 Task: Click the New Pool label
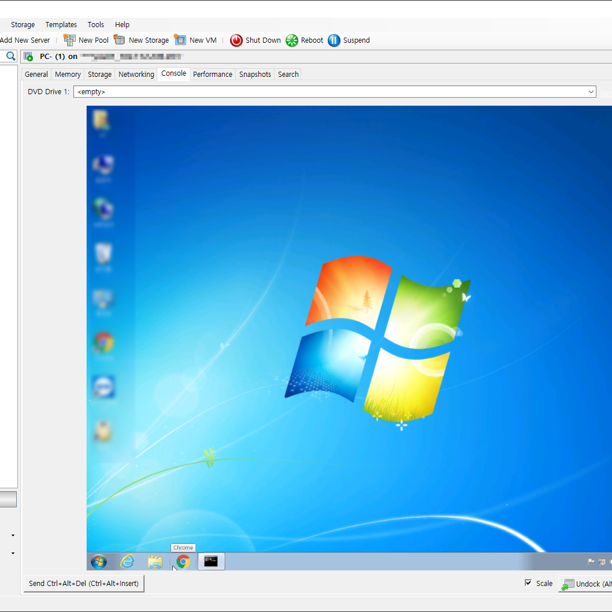pyautogui.click(x=93, y=40)
